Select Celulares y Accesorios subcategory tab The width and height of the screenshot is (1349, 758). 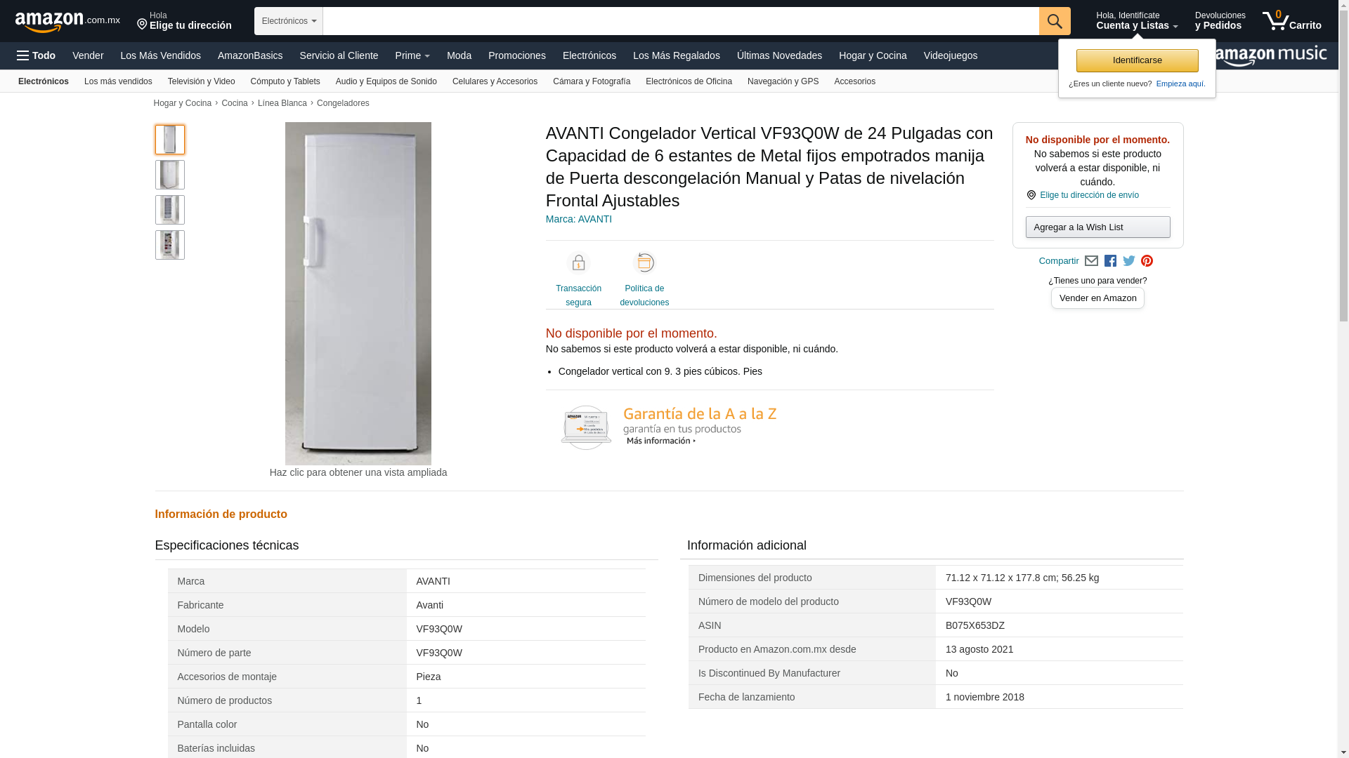coord(495,81)
